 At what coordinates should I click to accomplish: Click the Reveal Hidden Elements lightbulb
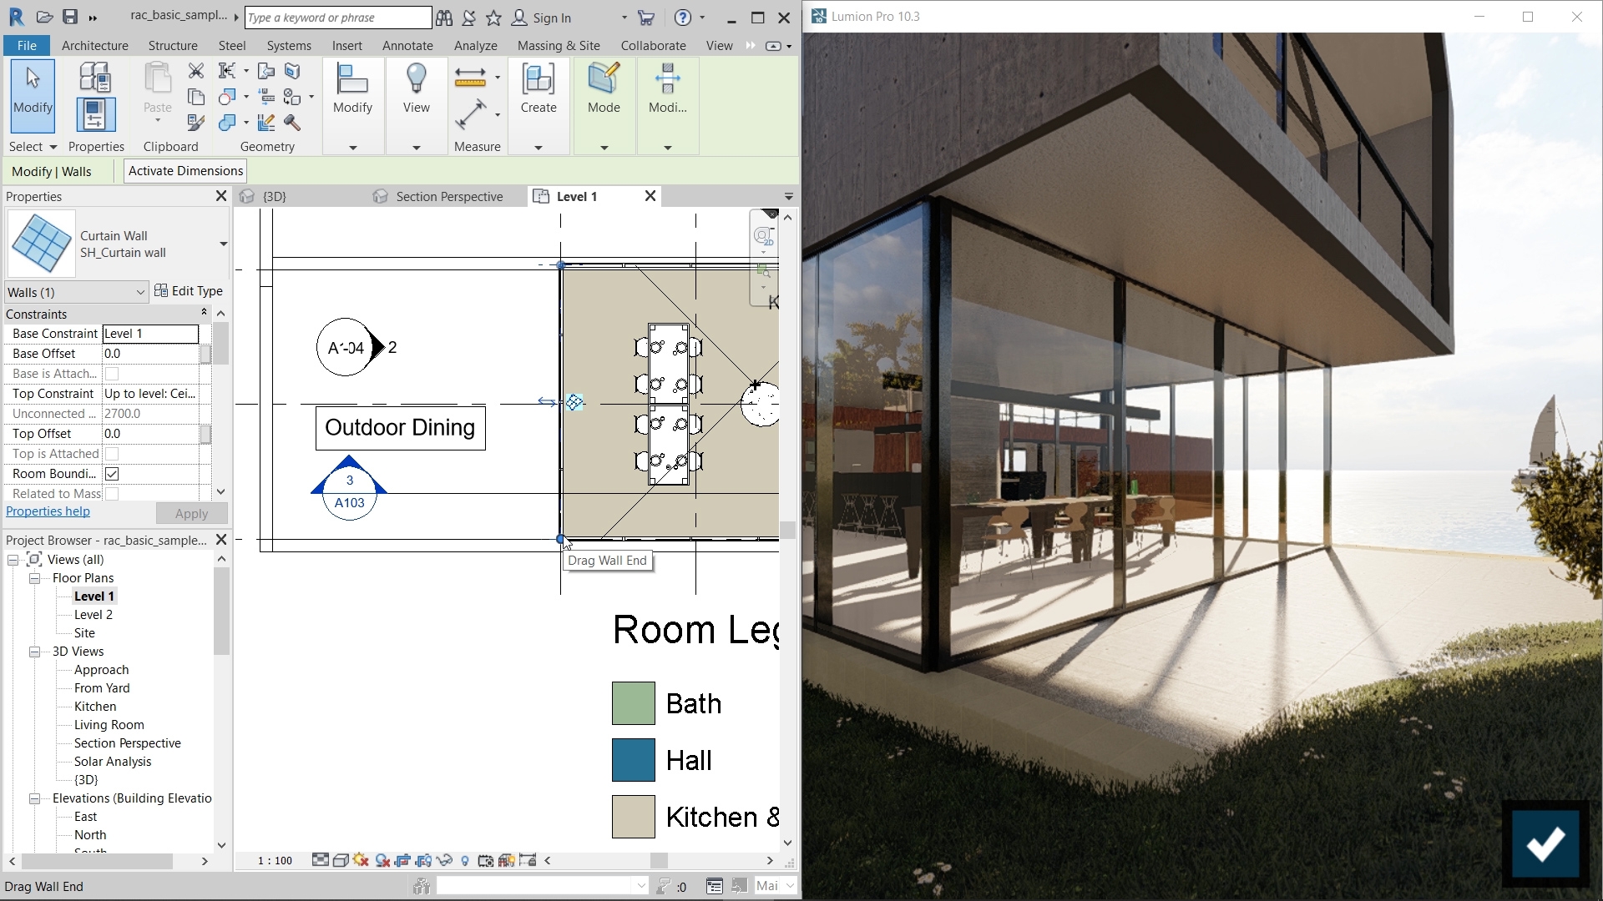(465, 860)
